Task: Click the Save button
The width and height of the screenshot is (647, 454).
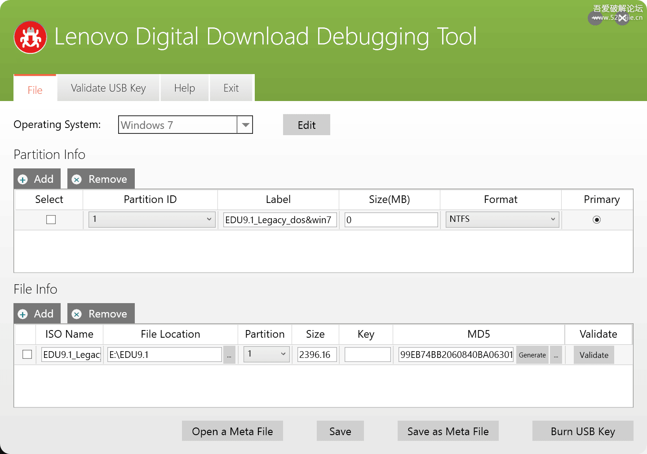Action: point(340,431)
